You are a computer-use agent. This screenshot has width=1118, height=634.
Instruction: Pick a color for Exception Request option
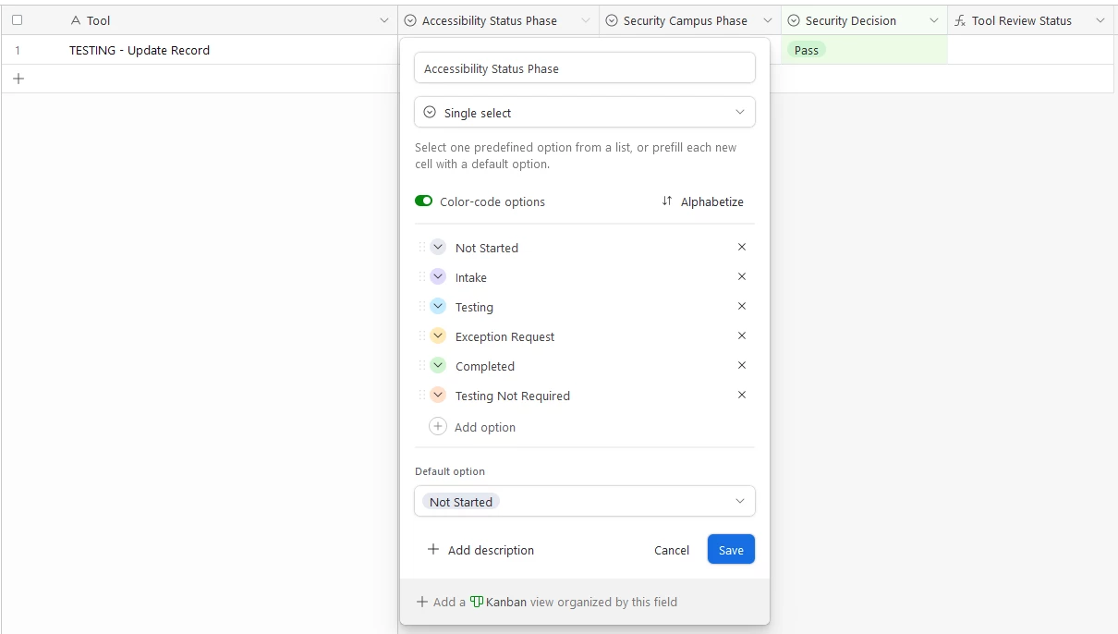tap(438, 336)
